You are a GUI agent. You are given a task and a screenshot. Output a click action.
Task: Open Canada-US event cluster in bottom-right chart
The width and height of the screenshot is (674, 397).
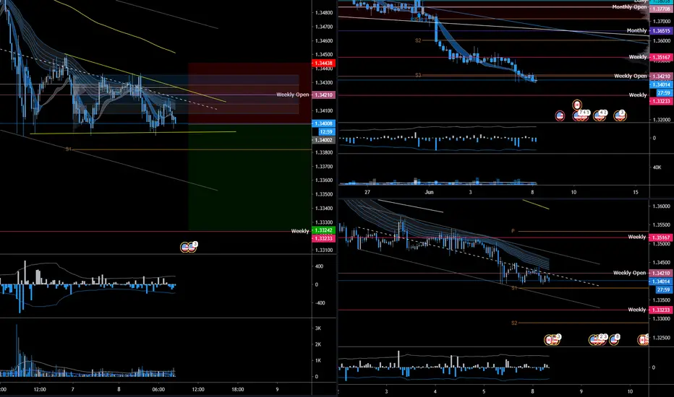(x=553, y=339)
